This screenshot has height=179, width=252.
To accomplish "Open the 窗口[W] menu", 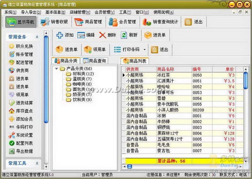I will coord(142,12).
